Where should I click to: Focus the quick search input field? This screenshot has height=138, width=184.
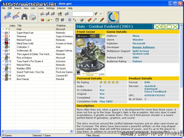pyautogui.click(x=83, y=14)
